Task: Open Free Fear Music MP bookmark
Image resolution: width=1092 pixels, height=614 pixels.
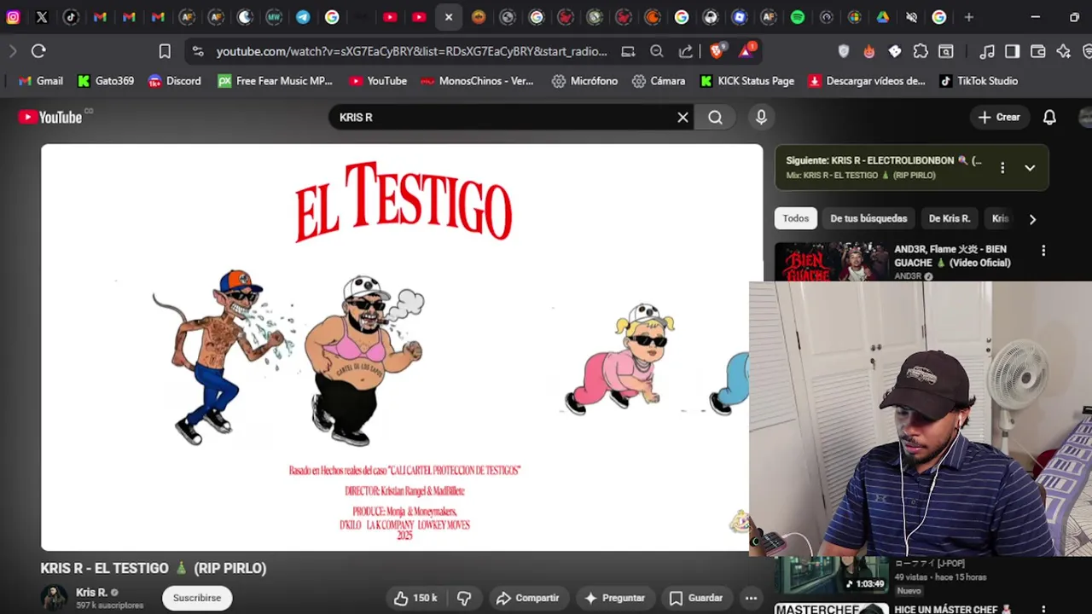Action: 275,81
